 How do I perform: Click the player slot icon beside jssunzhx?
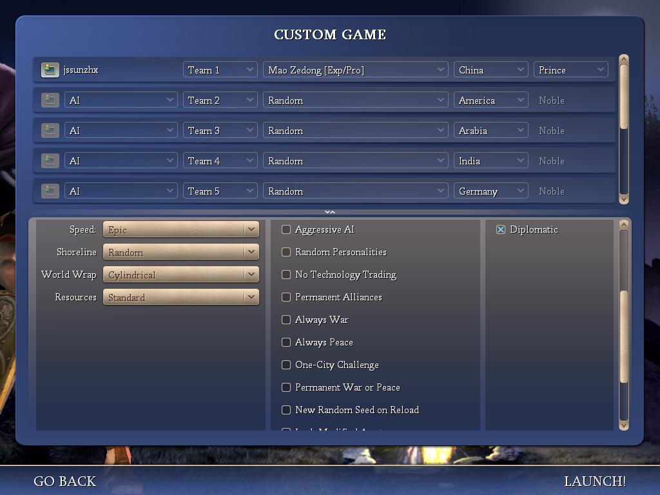[50, 70]
